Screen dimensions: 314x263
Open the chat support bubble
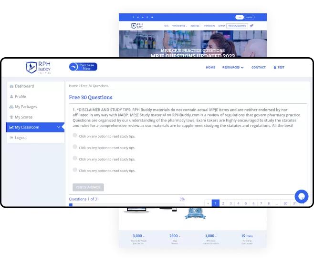(x=301, y=196)
